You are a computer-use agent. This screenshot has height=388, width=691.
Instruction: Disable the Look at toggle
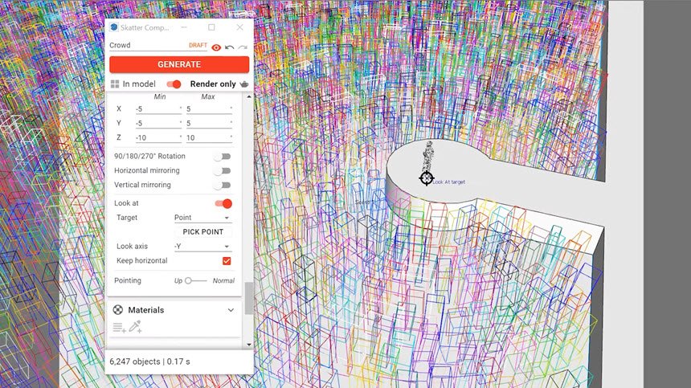[223, 203]
